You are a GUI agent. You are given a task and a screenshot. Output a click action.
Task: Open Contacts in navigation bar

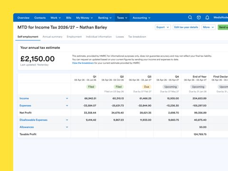40,18
